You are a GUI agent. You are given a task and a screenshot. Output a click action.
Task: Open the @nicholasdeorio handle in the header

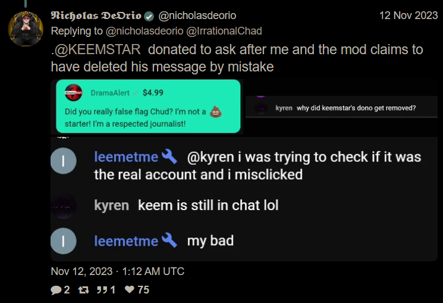(x=194, y=15)
